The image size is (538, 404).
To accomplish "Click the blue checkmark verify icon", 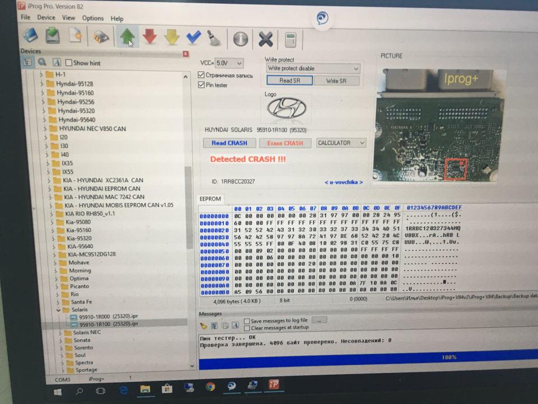I will [193, 37].
